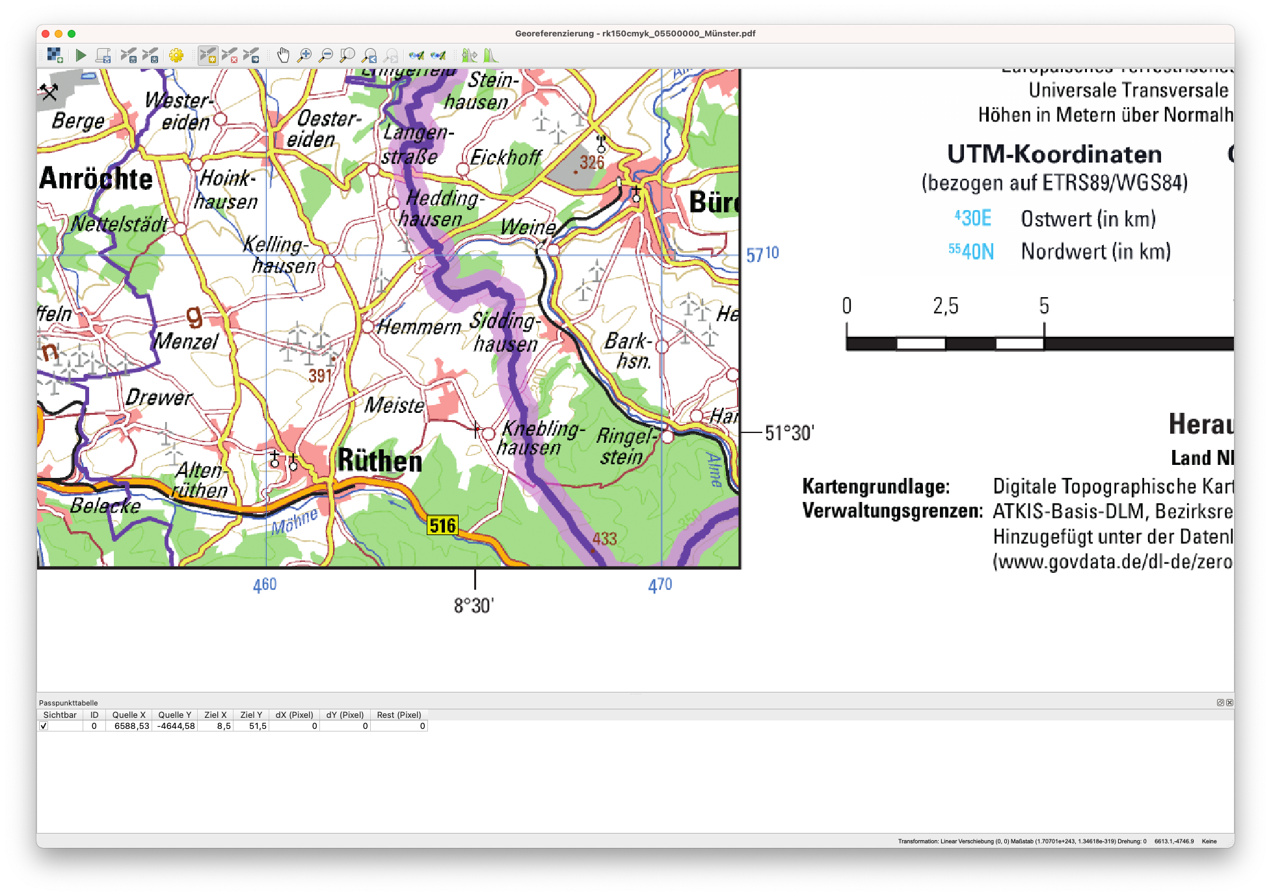Click Anröchte label on the map
The height and width of the screenshot is (896, 1271).
point(96,178)
